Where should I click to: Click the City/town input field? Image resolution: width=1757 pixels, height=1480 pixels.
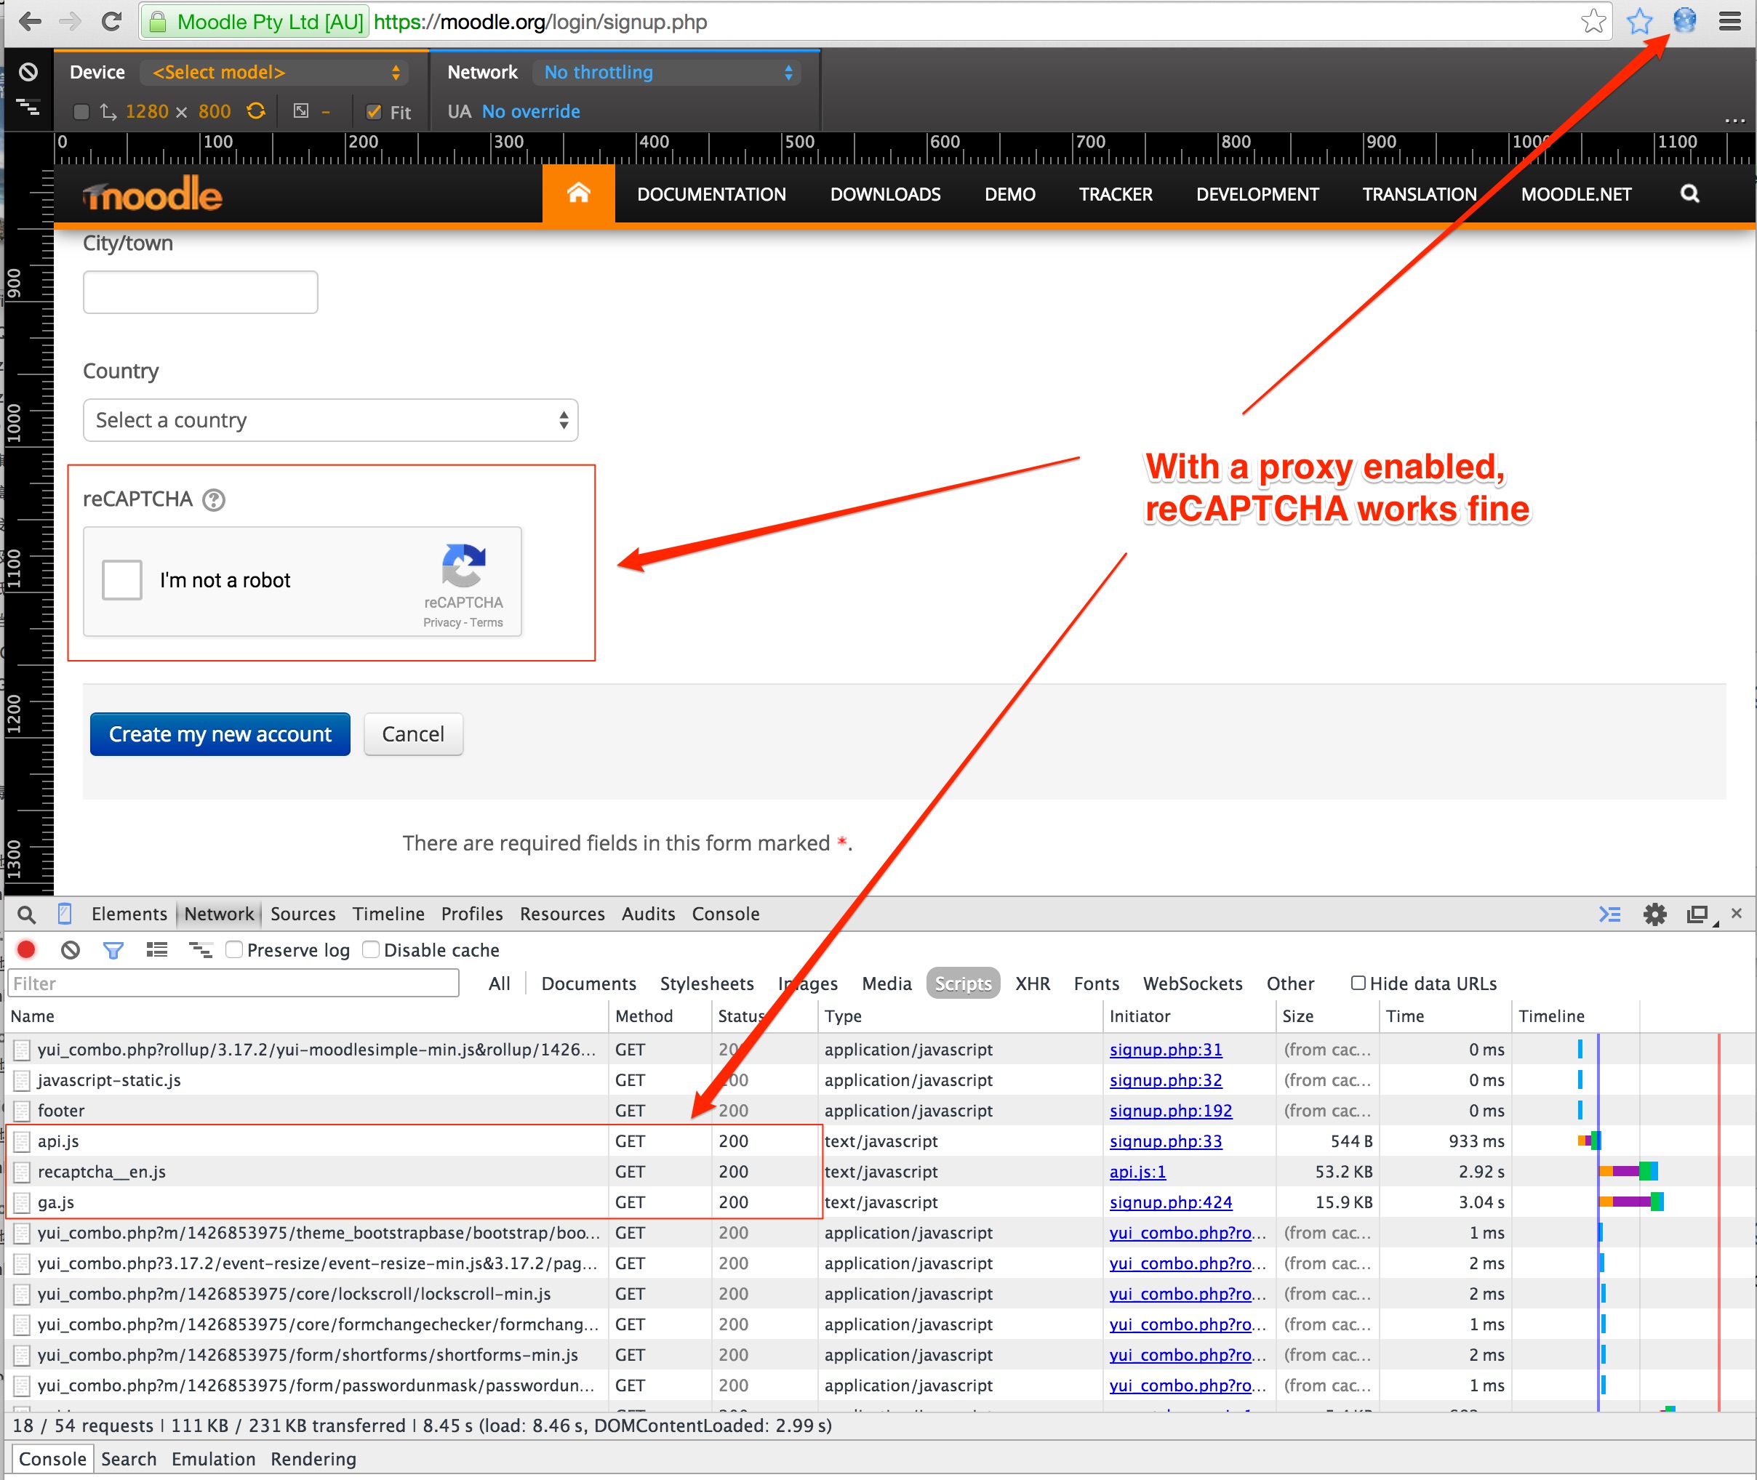point(201,293)
